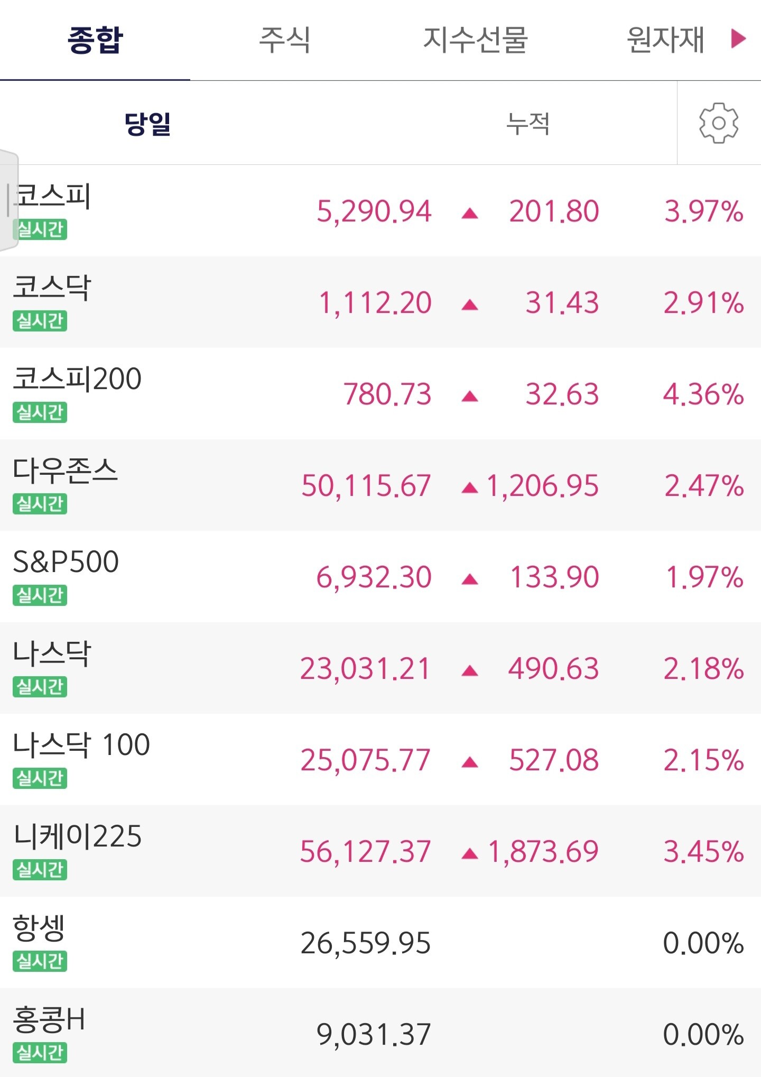Tap the S&P500 change percentage 1.97%
This screenshot has height=1077, width=761.
704,577
